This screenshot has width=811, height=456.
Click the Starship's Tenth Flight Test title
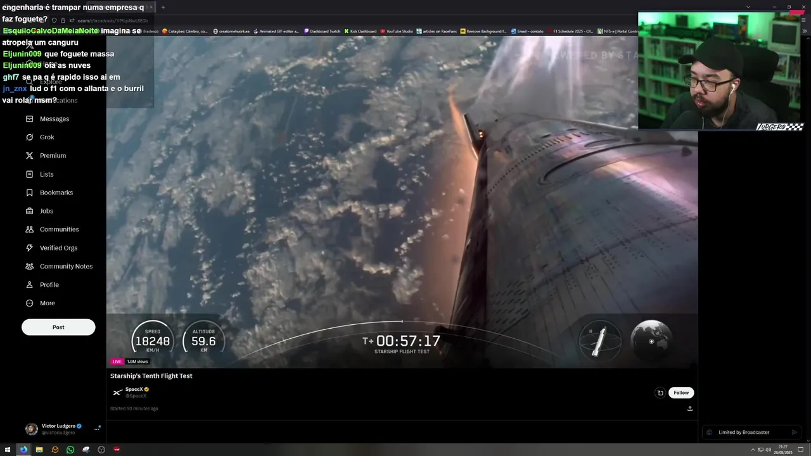point(151,376)
